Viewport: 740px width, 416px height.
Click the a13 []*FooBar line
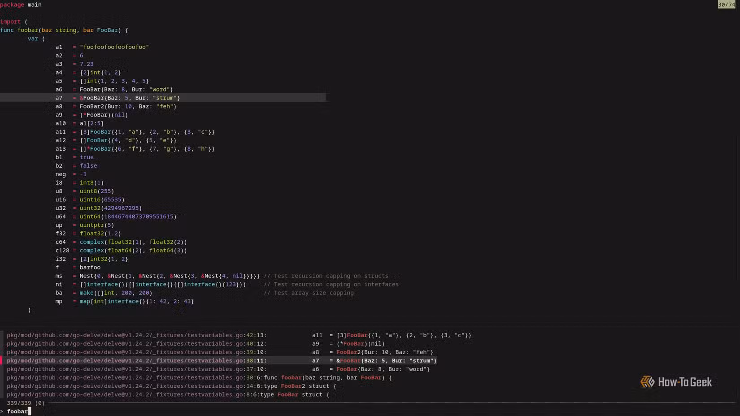[x=135, y=149]
